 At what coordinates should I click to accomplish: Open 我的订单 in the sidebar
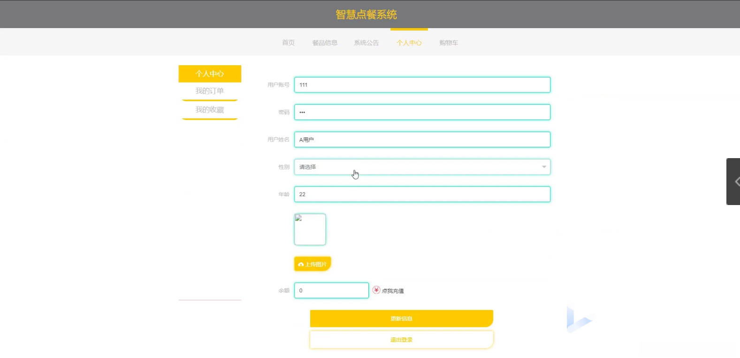[x=210, y=91]
